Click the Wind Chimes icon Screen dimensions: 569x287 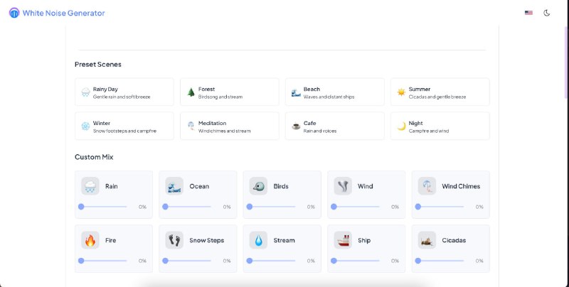click(x=427, y=186)
